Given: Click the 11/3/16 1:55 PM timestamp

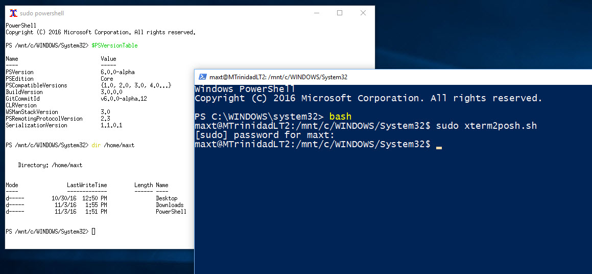Looking at the screenshot, I should [81, 205].
